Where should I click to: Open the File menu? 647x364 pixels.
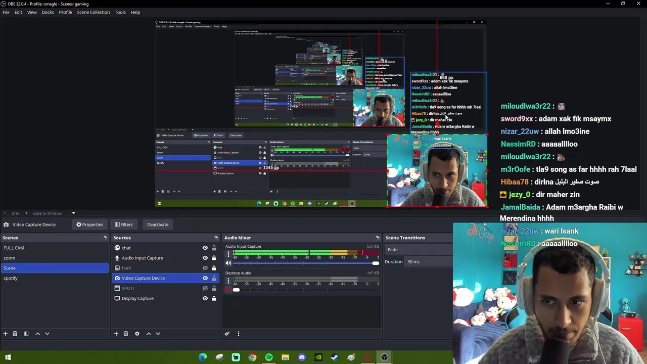click(6, 12)
